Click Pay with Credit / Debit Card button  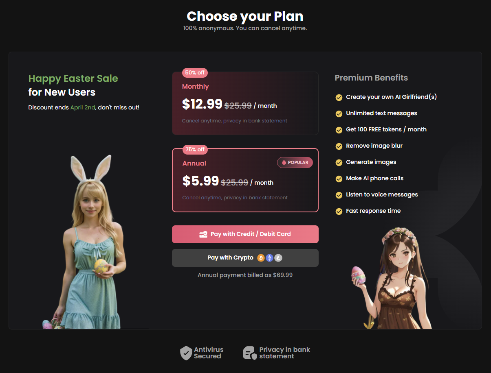pyautogui.click(x=245, y=234)
